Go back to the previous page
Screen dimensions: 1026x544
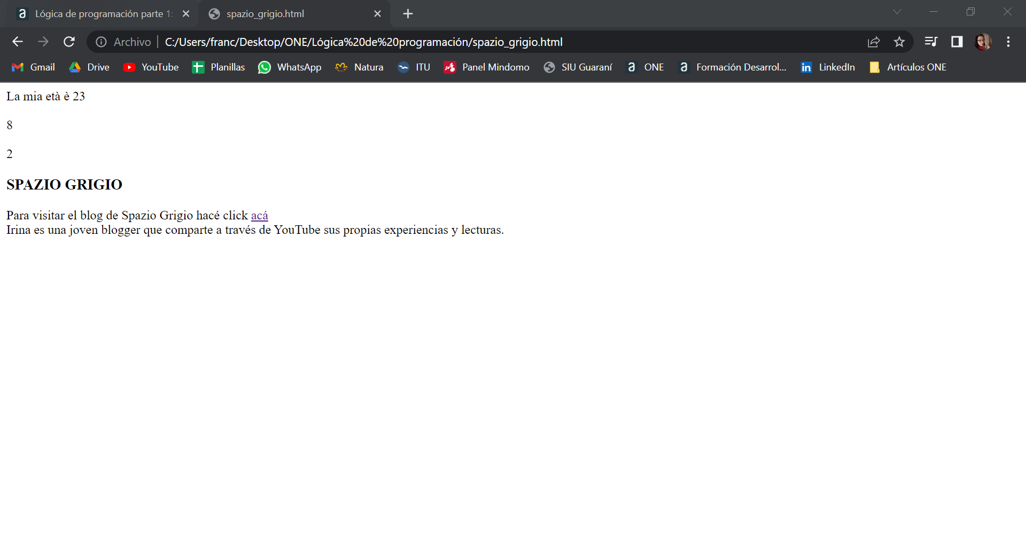18,42
